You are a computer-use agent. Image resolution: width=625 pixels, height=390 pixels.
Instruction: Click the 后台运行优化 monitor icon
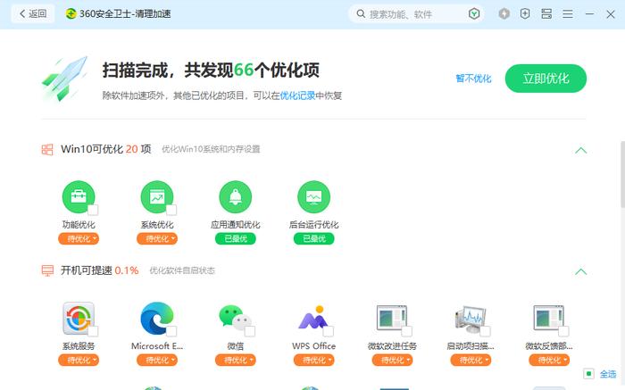click(314, 197)
